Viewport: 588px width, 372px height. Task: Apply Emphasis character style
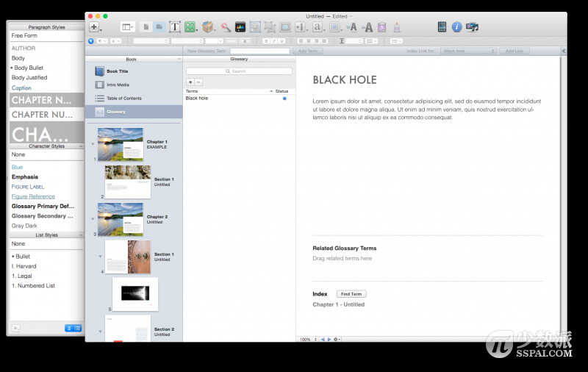(25, 176)
